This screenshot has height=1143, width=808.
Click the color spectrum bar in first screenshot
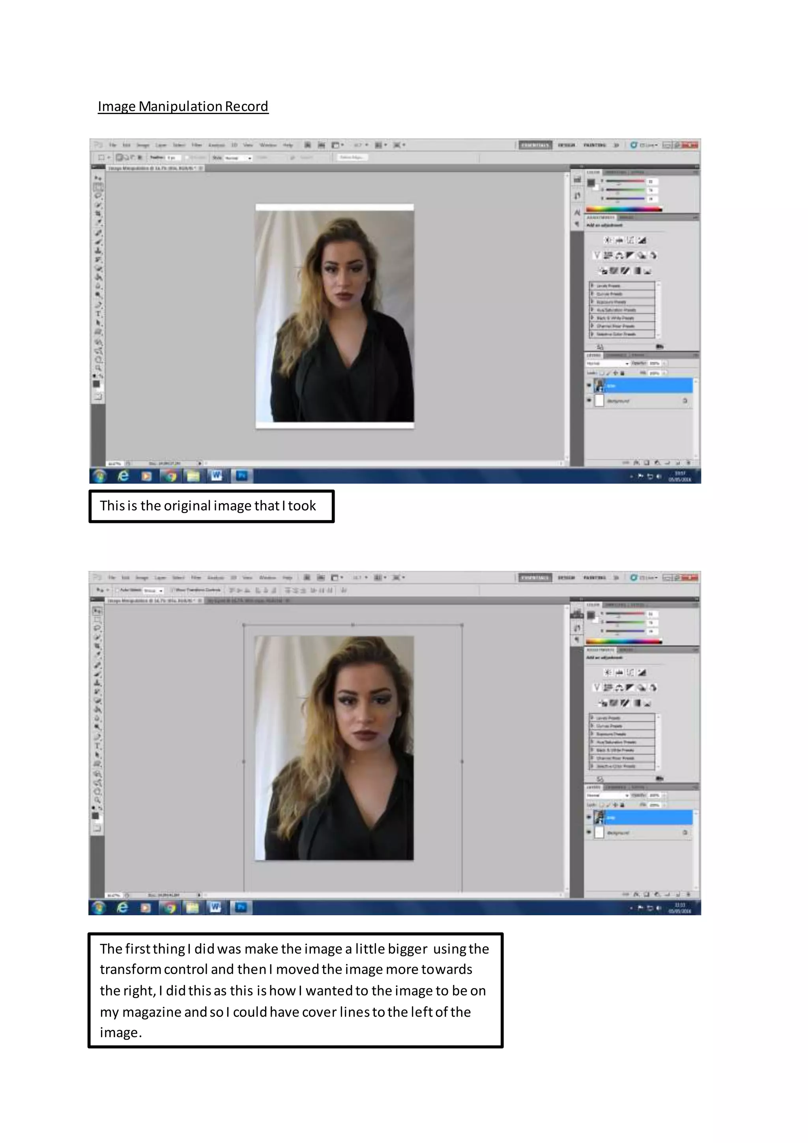coord(625,209)
